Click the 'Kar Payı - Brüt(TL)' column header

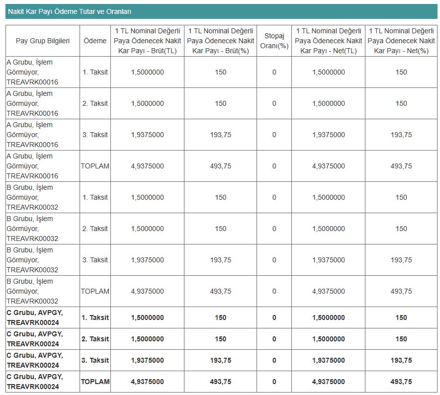point(147,41)
